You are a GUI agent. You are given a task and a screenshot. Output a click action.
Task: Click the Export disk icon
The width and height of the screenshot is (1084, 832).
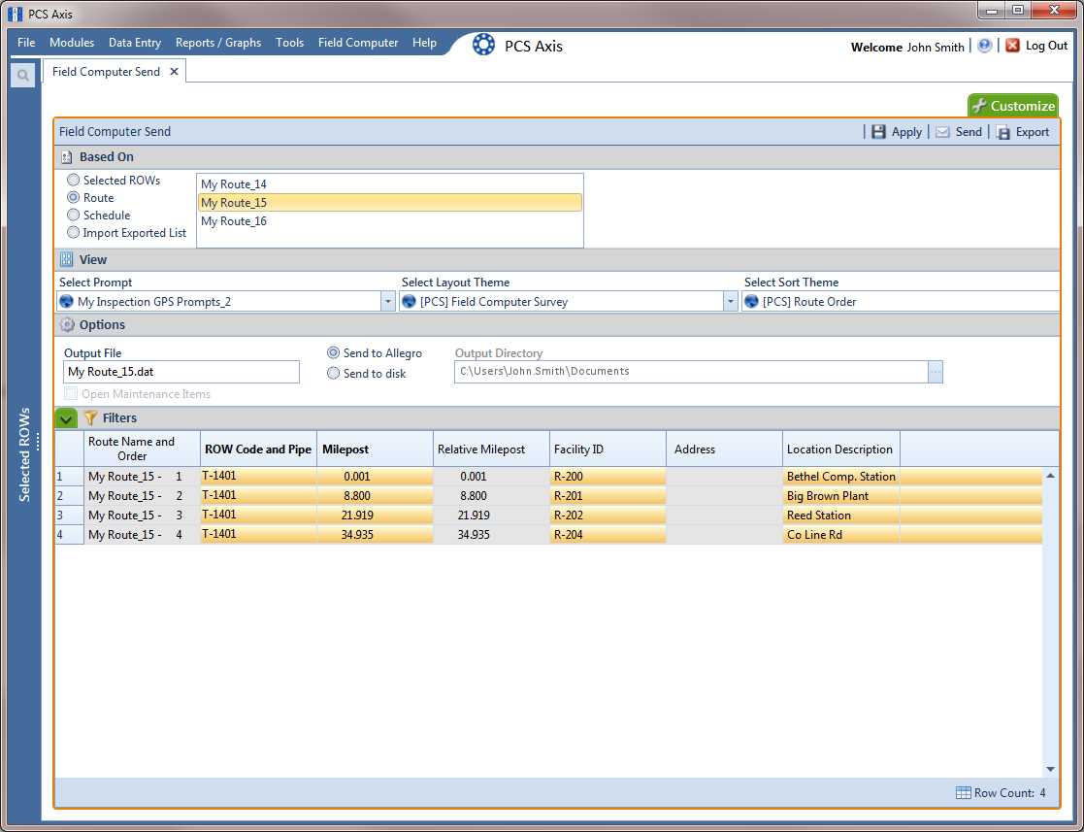pyautogui.click(x=1003, y=132)
